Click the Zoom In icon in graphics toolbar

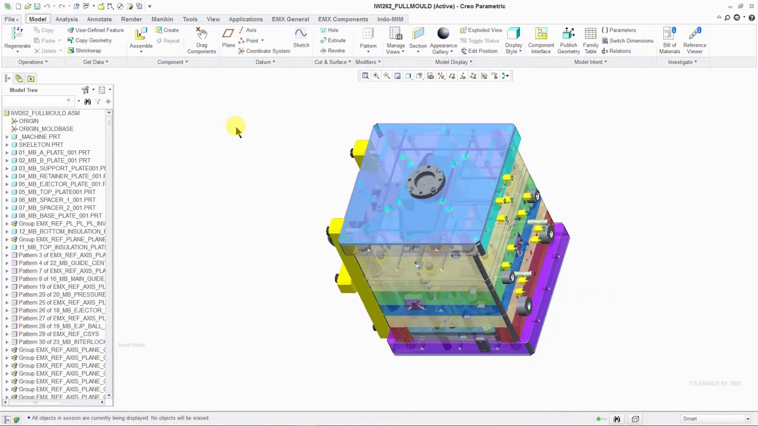376,76
